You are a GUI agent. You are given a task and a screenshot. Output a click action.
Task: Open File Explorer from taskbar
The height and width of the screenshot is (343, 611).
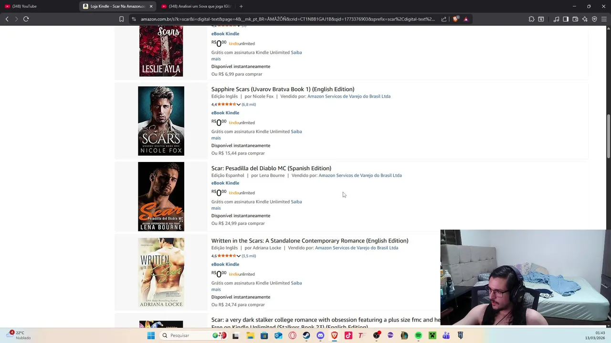(250, 335)
